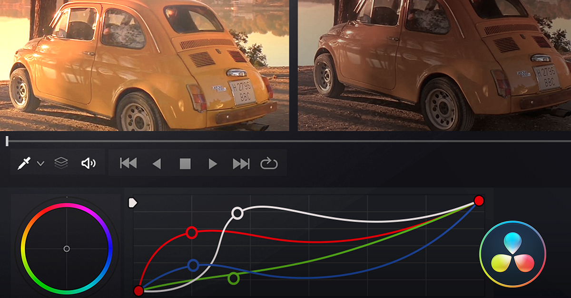Screen dimensions: 571x298
Task: Click the center of the color wheel
Action: [x=67, y=249]
